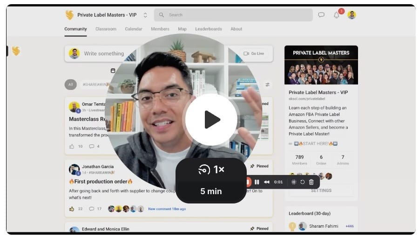Grab the dotted grid handle in the recording bar
The height and width of the screenshot is (237, 419).
(x=294, y=182)
